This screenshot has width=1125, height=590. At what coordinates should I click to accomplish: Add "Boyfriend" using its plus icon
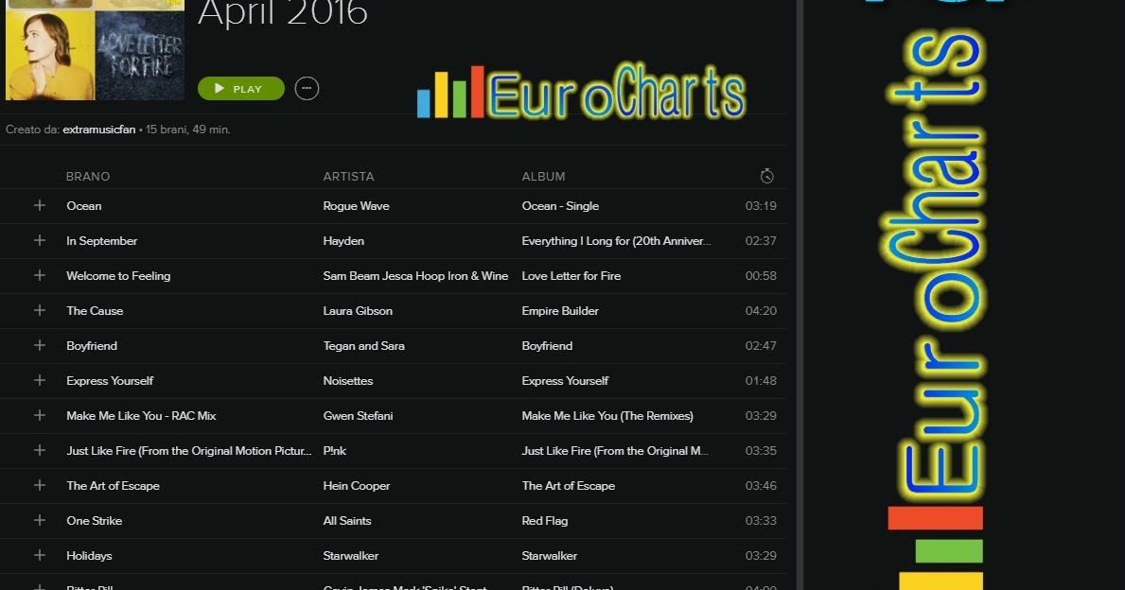click(39, 345)
